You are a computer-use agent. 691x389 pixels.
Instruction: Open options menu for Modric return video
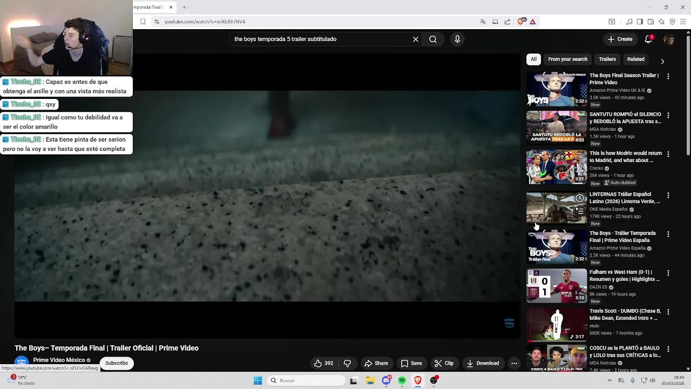(x=668, y=155)
